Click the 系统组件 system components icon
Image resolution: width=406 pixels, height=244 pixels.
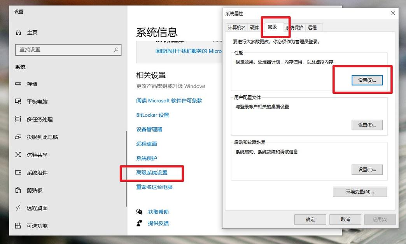(18, 172)
